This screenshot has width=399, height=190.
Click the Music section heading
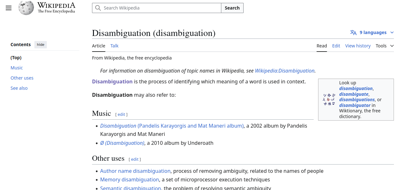pyautogui.click(x=102, y=113)
